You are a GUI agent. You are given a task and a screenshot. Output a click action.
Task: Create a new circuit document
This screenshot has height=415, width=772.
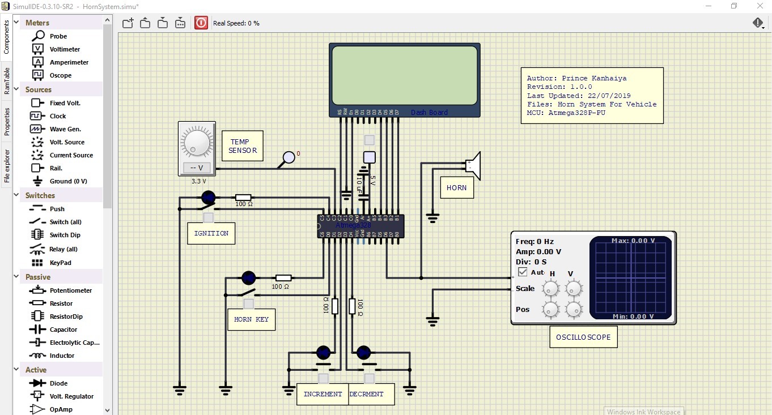[128, 23]
